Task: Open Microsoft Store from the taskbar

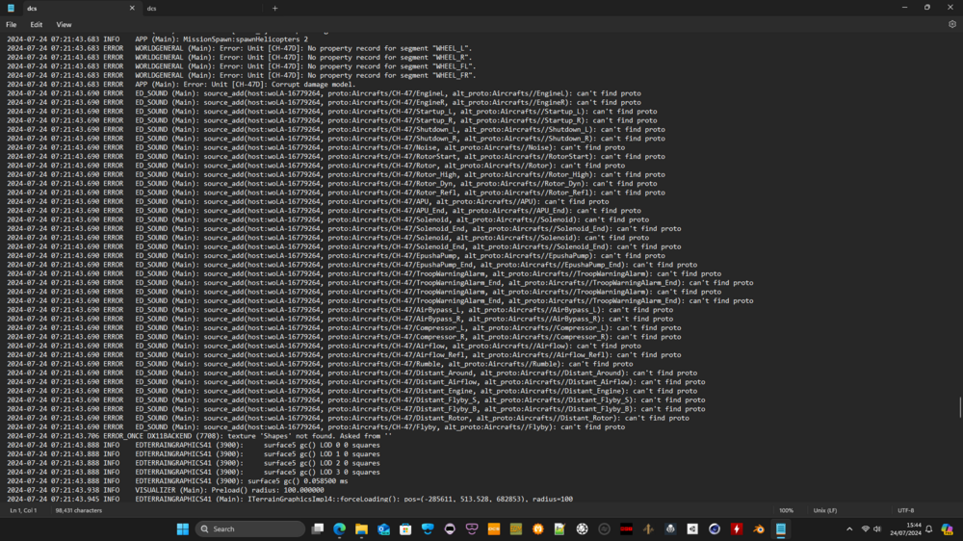Action: 405,529
